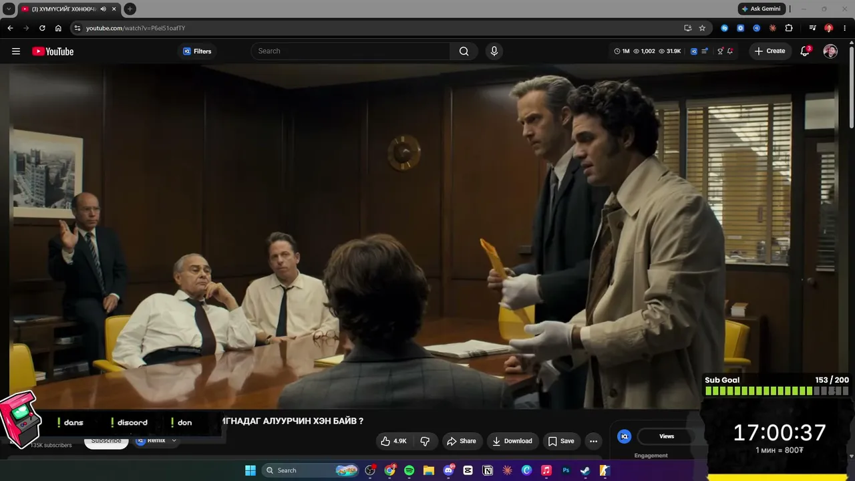Click the vidIQ logo in the stats bar
This screenshot has width=855, height=481.
tap(693, 51)
